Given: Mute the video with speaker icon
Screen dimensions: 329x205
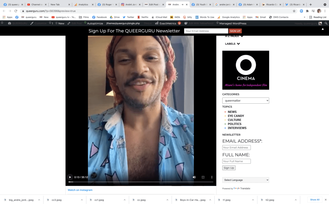Looking at the screenshot, I should click(x=194, y=177).
